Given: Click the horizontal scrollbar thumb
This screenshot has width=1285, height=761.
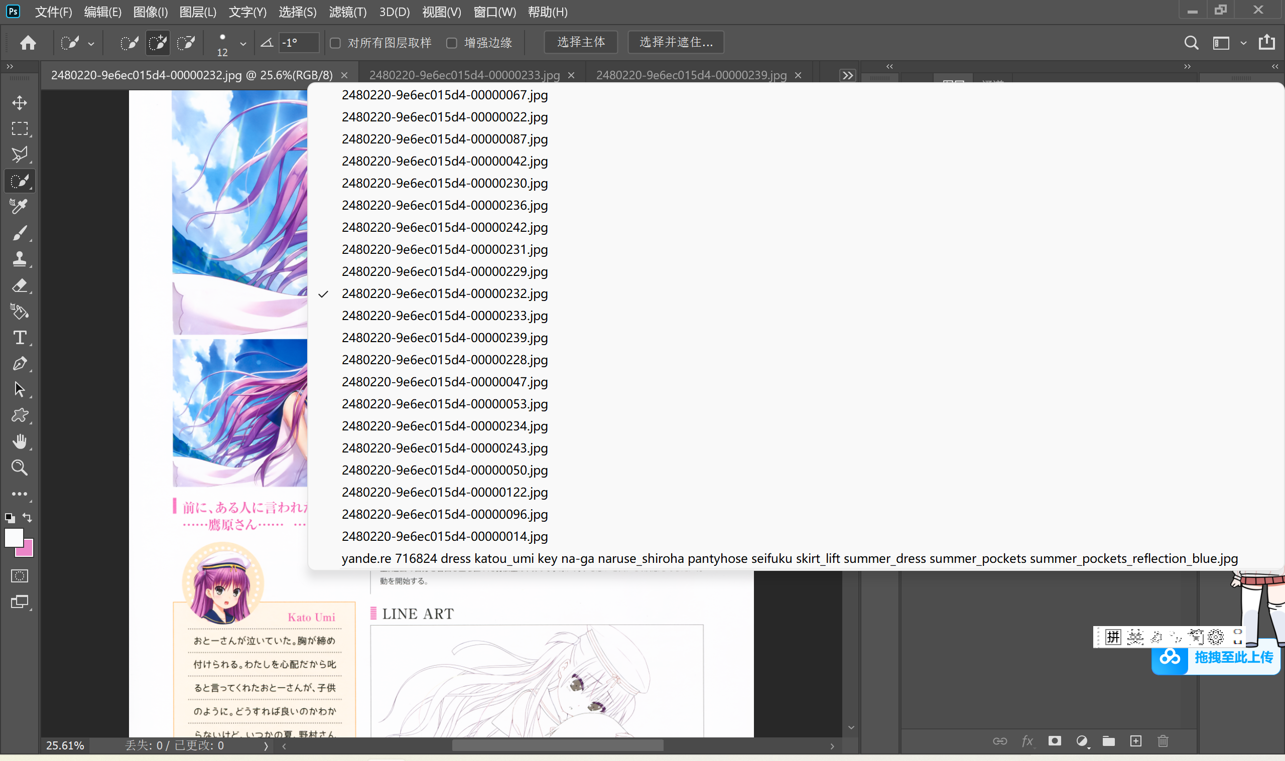Looking at the screenshot, I should (558, 745).
